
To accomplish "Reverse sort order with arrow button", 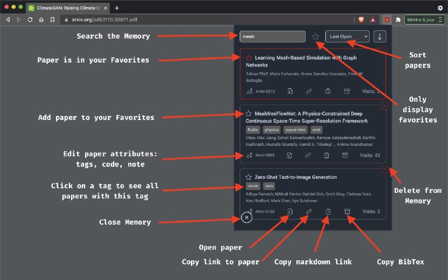I will tap(380, 36).
